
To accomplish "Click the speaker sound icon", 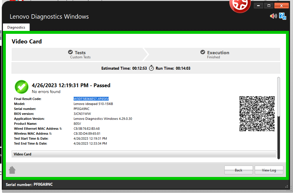I will tap(273, 16).
